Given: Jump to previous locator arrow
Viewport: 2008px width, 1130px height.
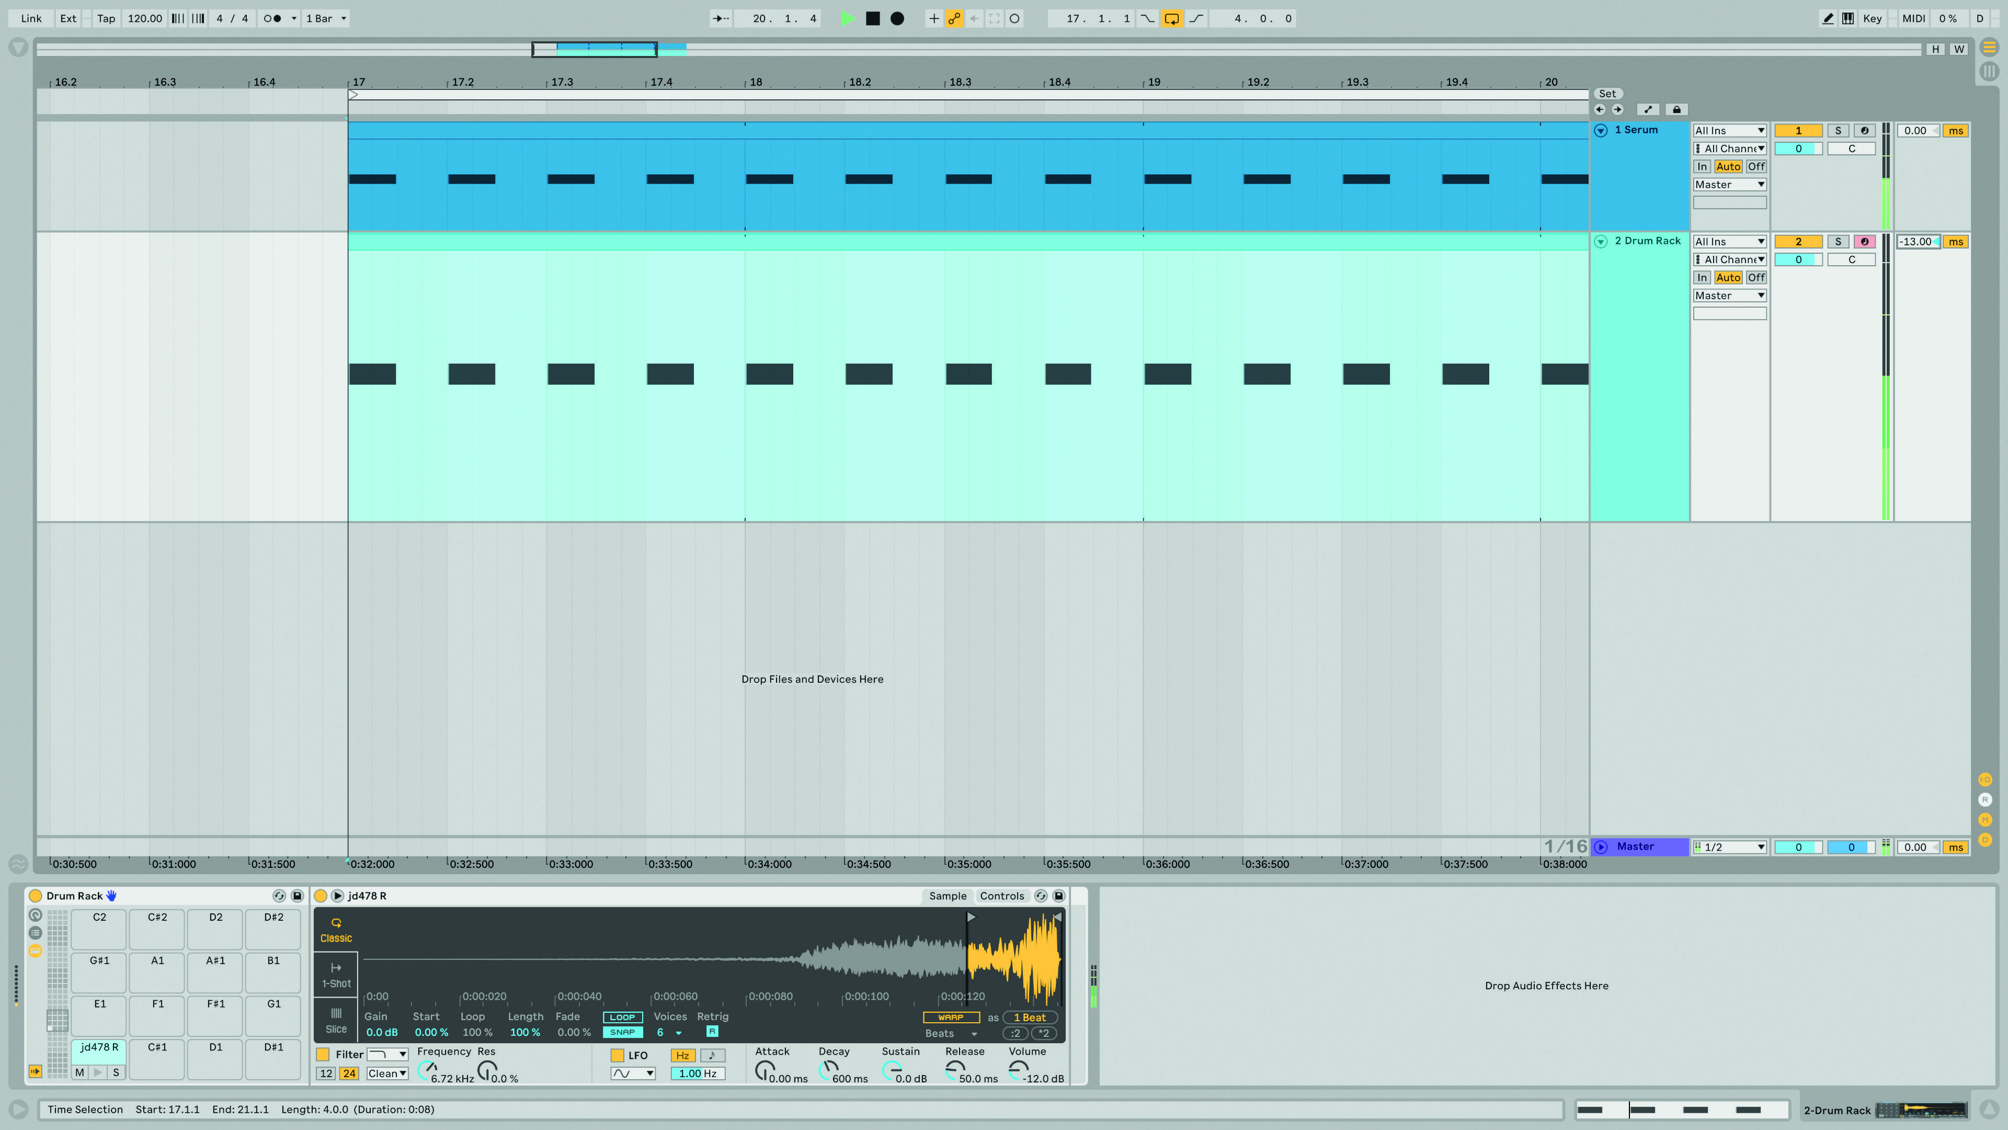Looking at the screenshot, I should point(1600,110).
